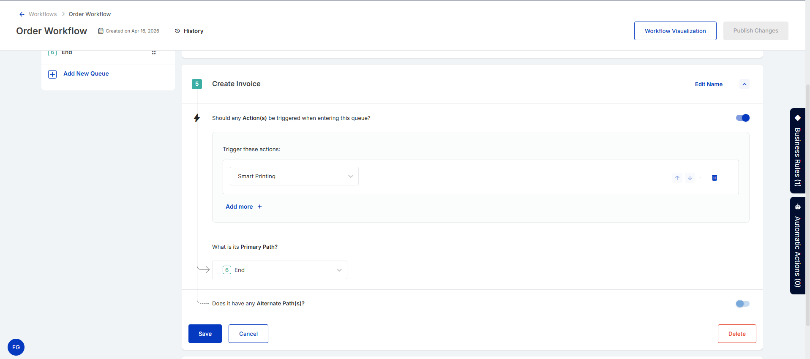Click the Publish Changes button

click(755, 31)
